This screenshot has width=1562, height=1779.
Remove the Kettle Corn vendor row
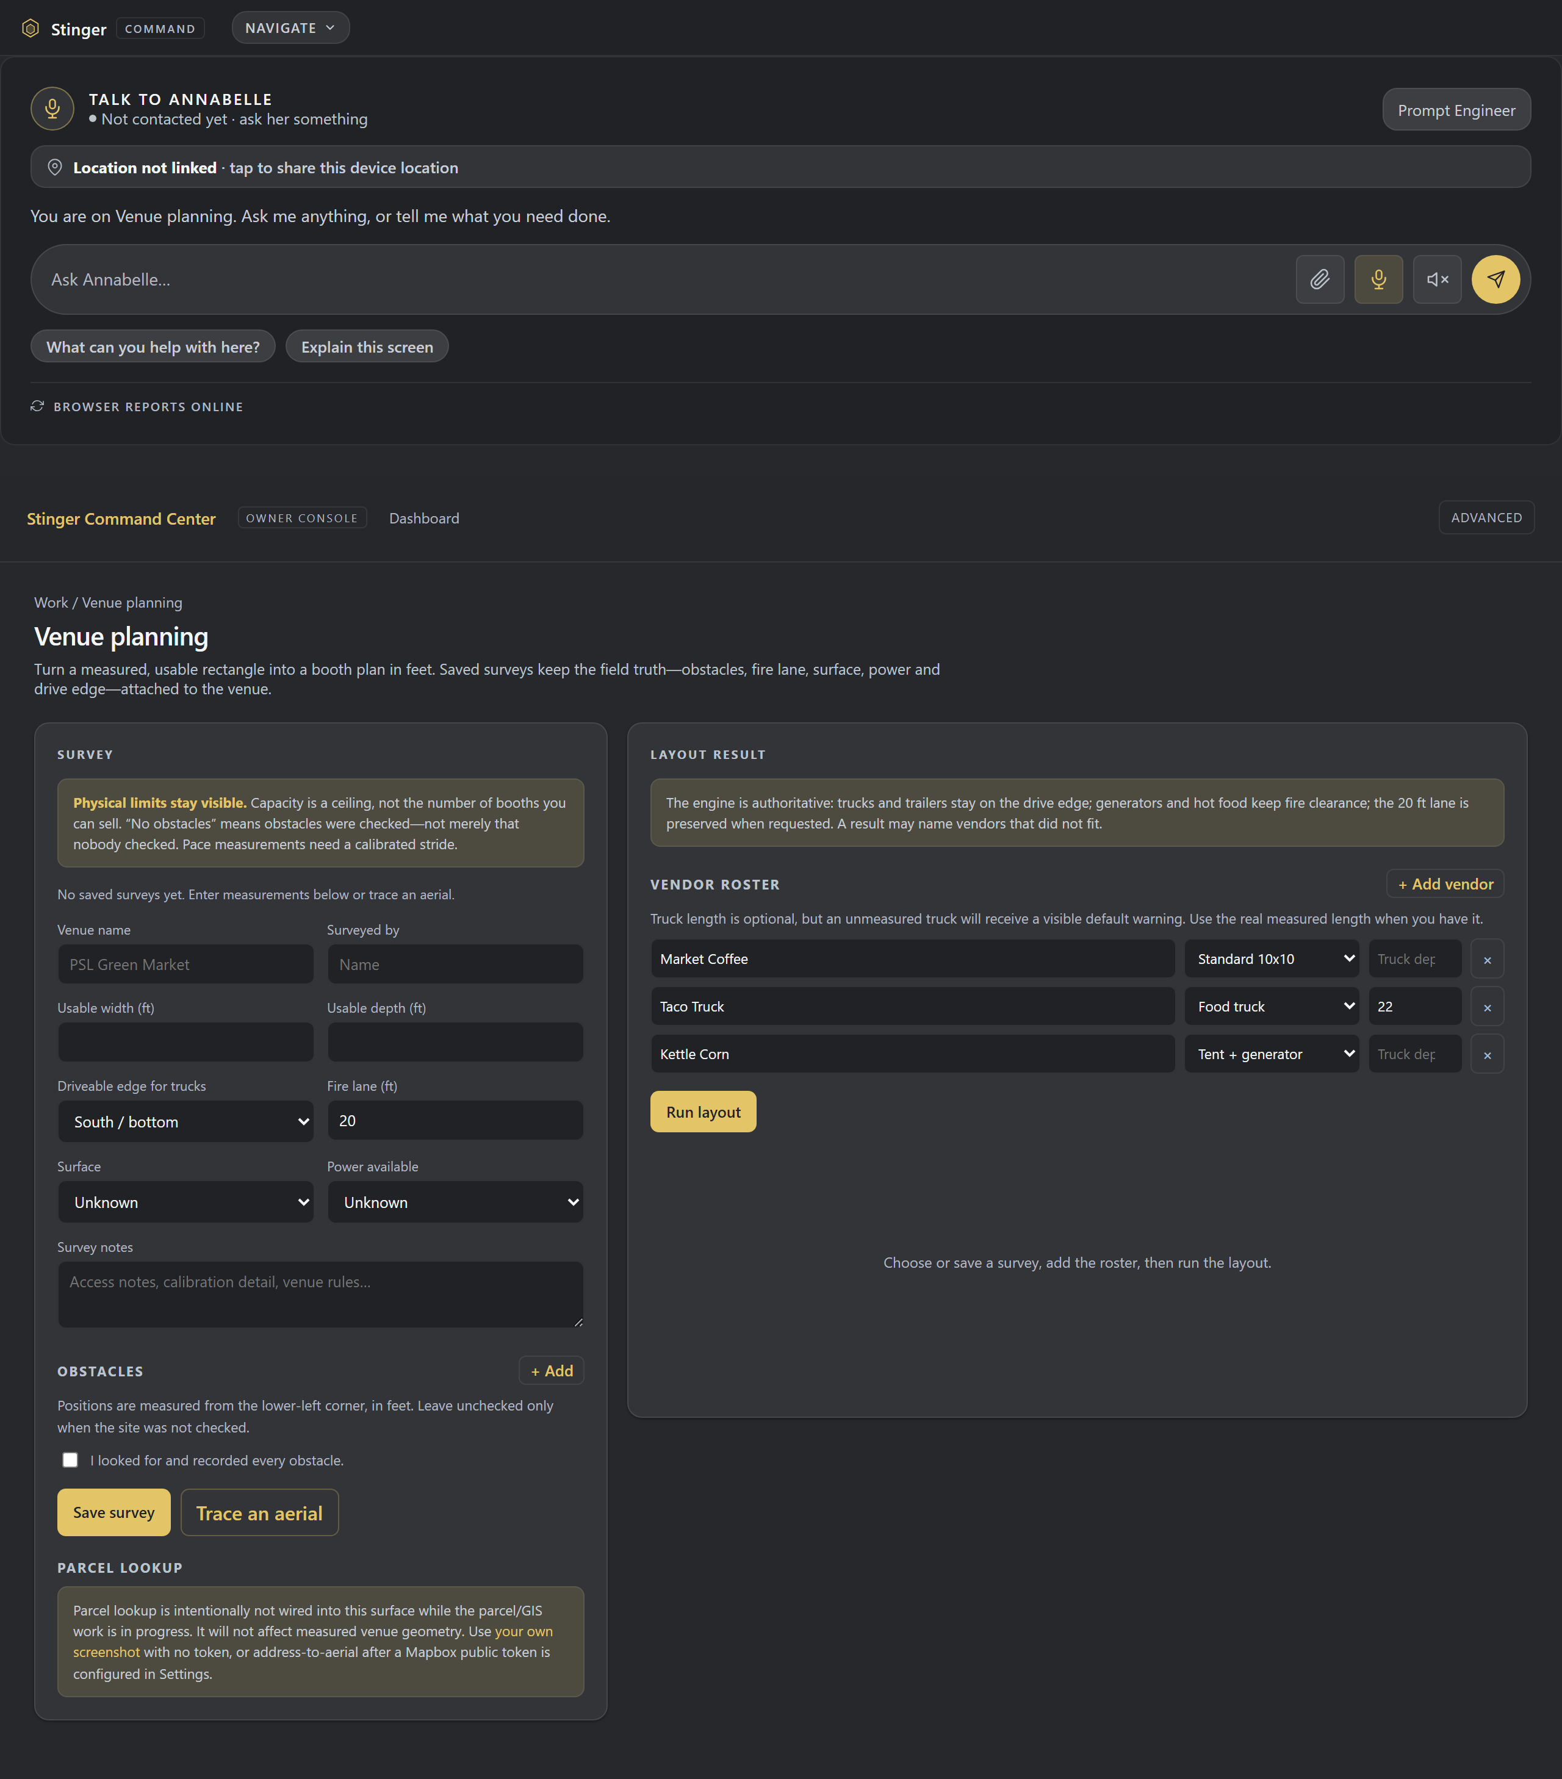(x=1487, y=1055)
